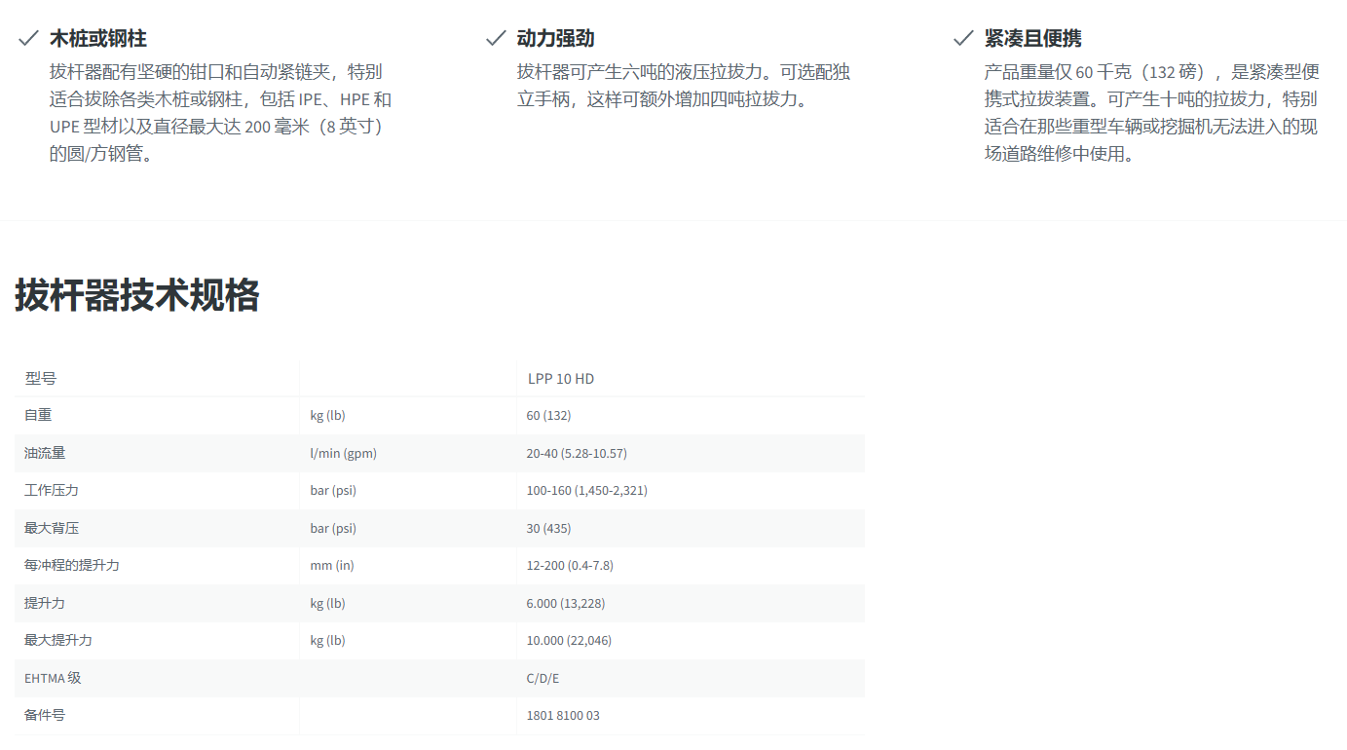Select the value 100-160 (1,450-2,321)
Screen dimensions: 1347x750
[x=587, y=491]
